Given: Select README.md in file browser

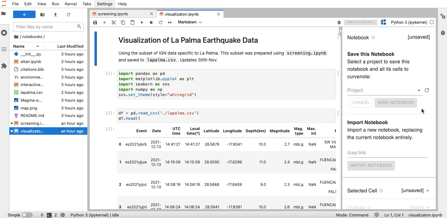Looking at the screenshot, I should tap(48, 115).
